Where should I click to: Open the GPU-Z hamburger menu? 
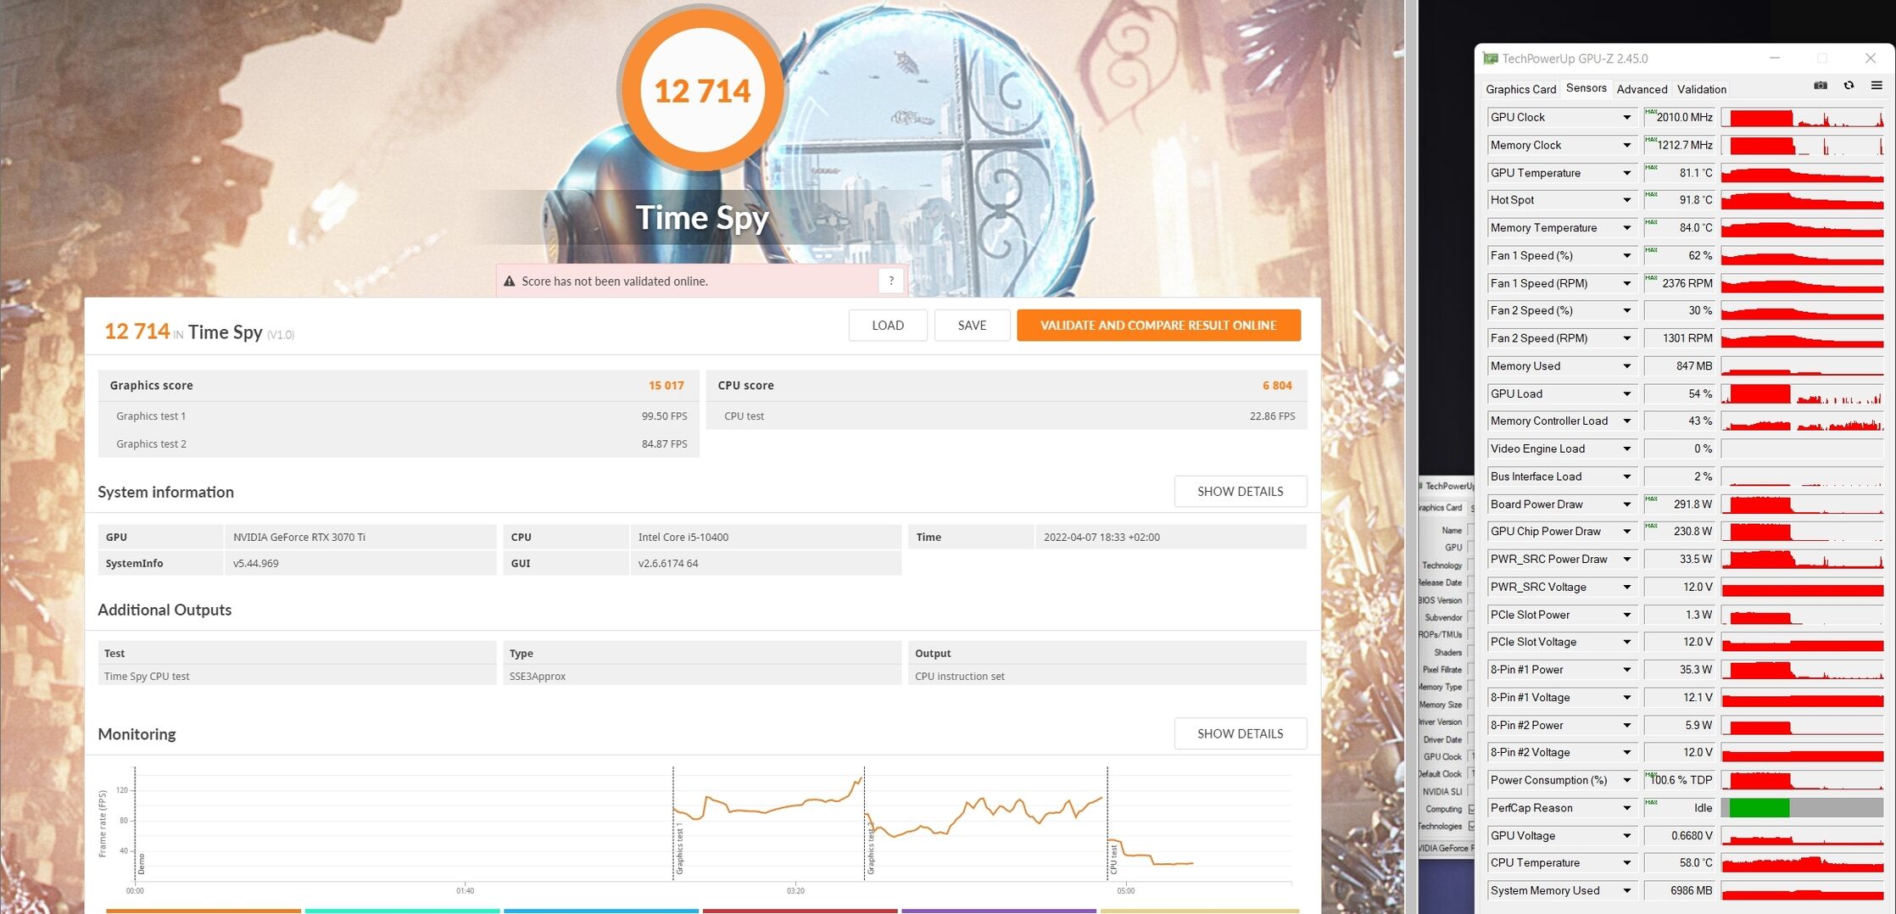pyautogui.click(x=1876, y=86)
